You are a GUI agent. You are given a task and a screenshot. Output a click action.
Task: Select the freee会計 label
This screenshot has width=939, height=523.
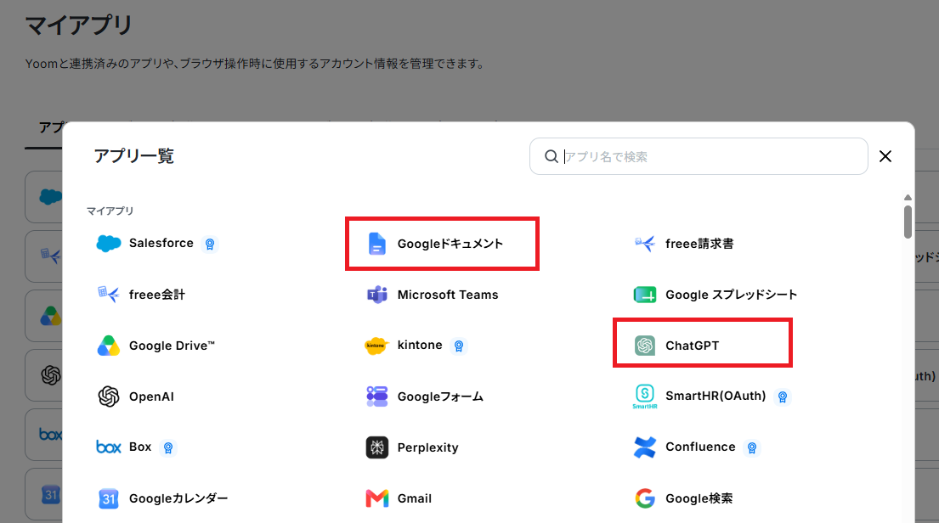click(x=157, y=295)
